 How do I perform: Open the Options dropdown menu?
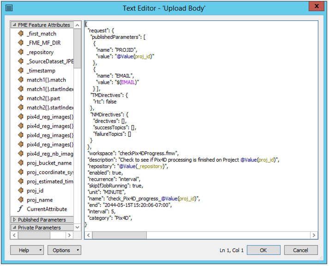[x=78, y=250]
